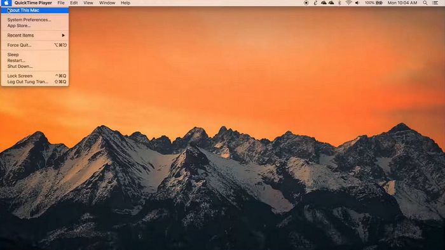The height and width of the screenshot is (250, 445).
Task: Select Lock Screen menu entry
Action: (34, 76)
